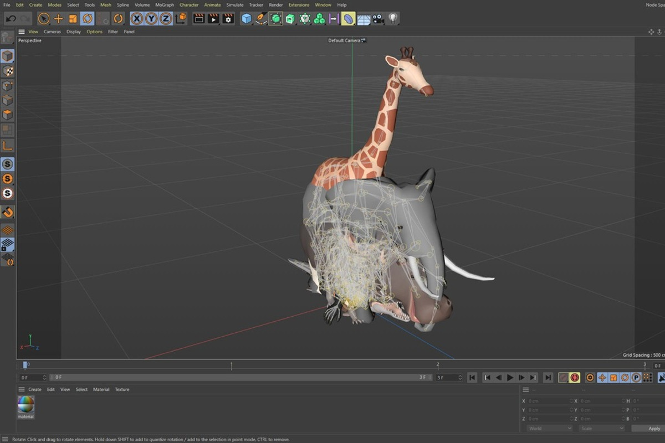Select the Live Selection tool

pos(44,18)
